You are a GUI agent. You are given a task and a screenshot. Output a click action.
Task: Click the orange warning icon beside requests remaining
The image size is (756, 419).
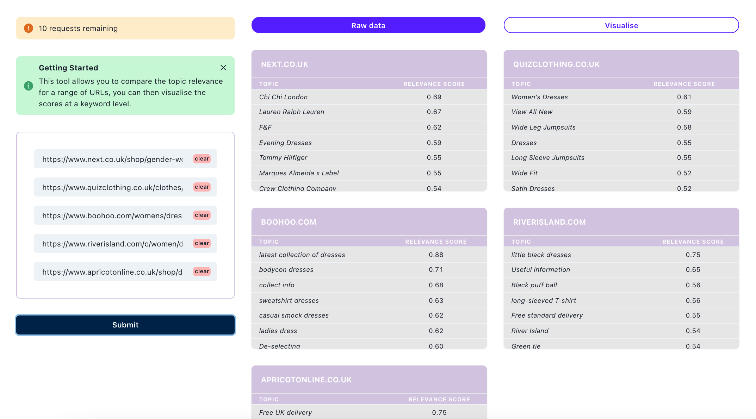pos(29,28)
